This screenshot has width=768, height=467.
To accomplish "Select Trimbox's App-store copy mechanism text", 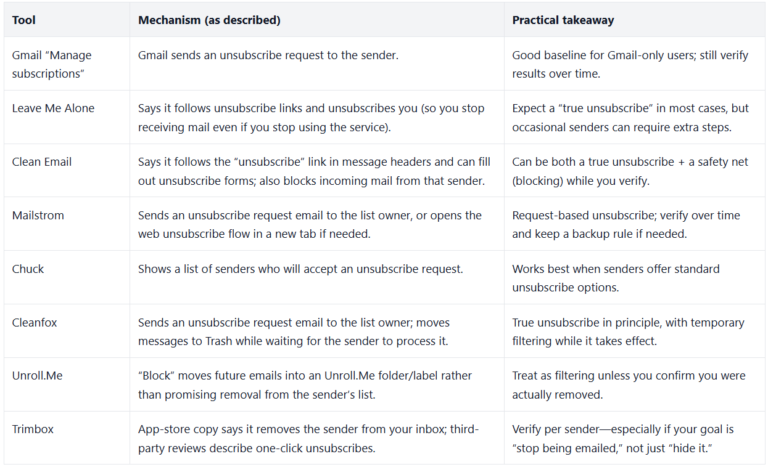I will (x=308, y=439).
